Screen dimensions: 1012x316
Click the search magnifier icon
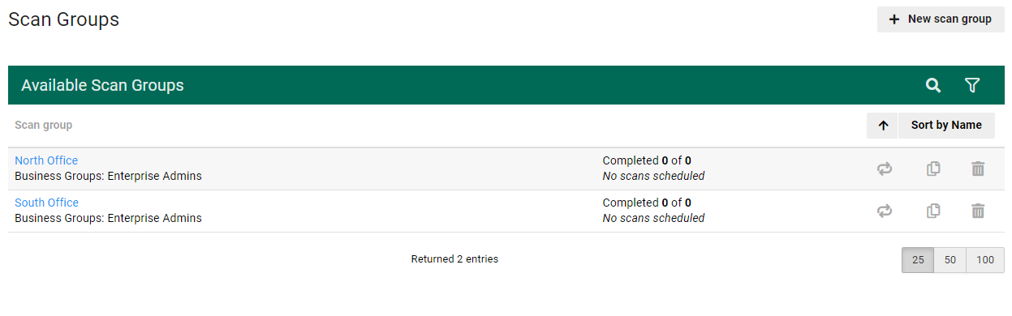click(933, 85)
